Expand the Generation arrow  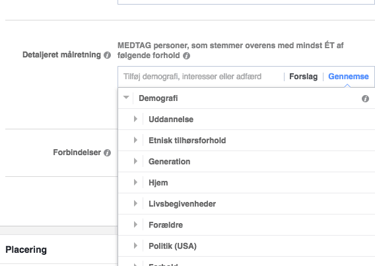click(135, 161)
